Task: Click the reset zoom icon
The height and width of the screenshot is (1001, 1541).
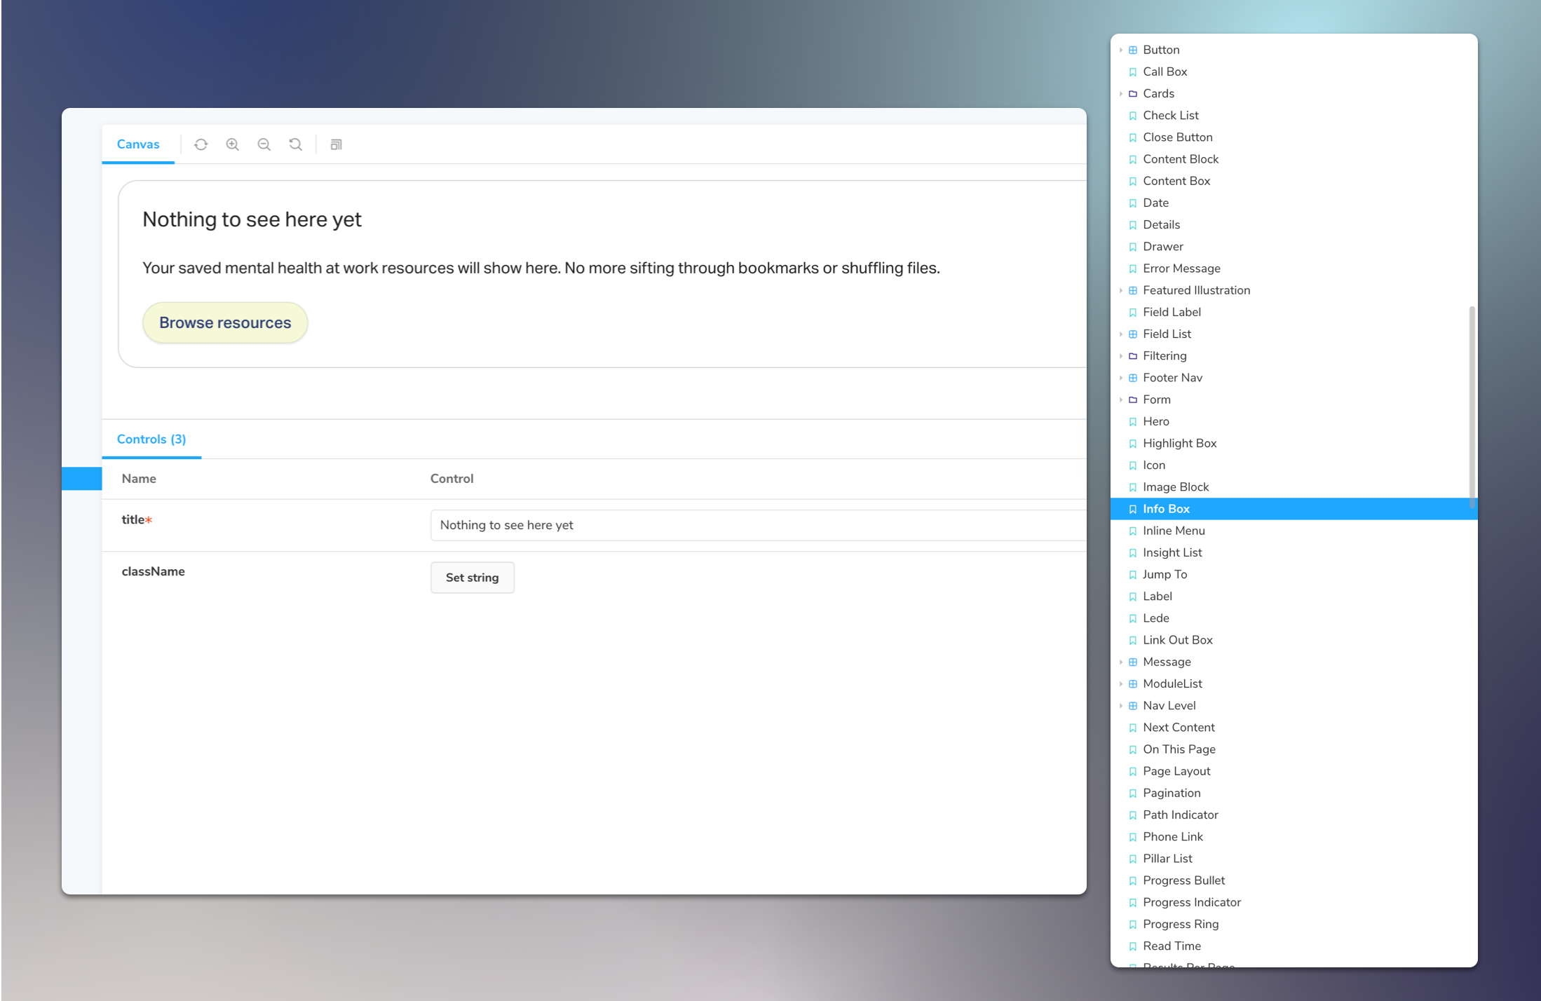Action: [x=296, y=144]
